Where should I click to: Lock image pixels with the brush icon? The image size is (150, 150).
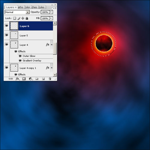[19, 18]
